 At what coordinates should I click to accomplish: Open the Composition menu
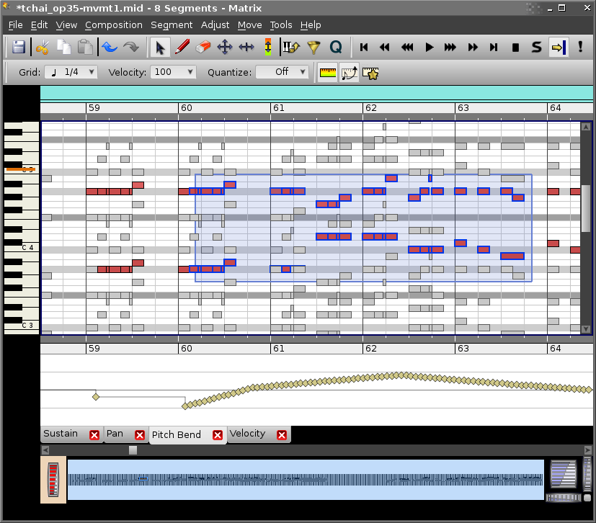pos(113,24)
